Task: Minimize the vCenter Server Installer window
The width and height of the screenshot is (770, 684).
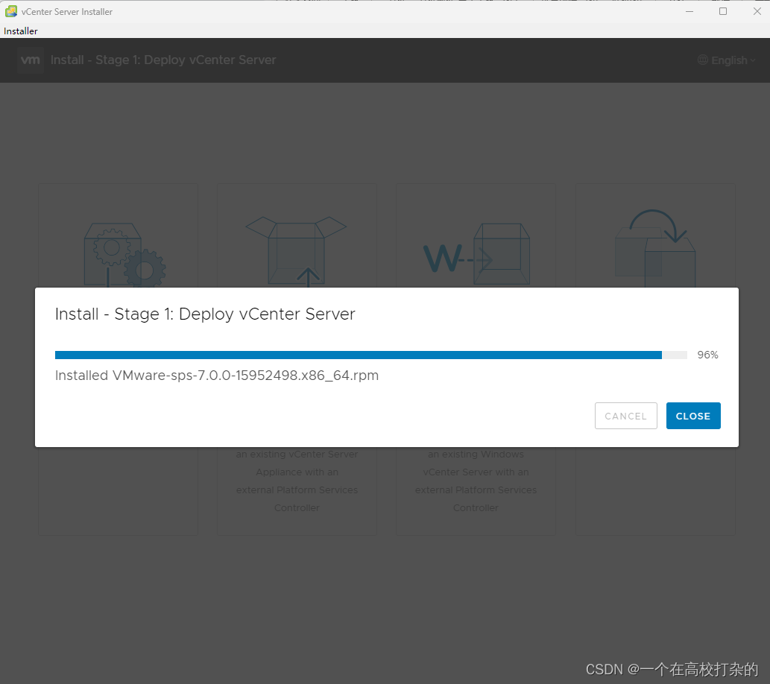Action: click(689, 11)
